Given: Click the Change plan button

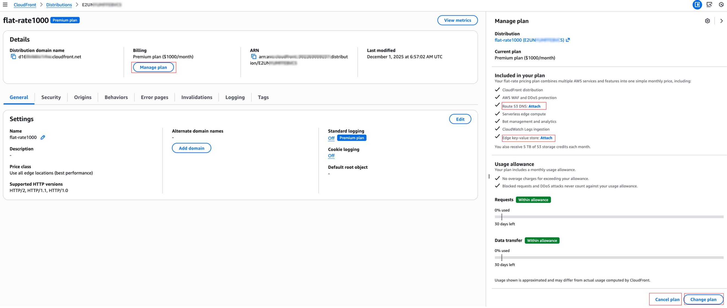Looking at the screenshot, I should point(703,299).
